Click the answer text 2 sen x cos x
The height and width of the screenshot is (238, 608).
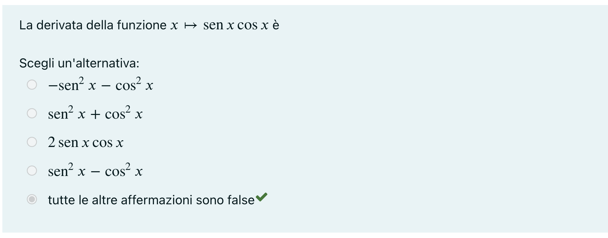pyautogui.click(x=86, y=143)
